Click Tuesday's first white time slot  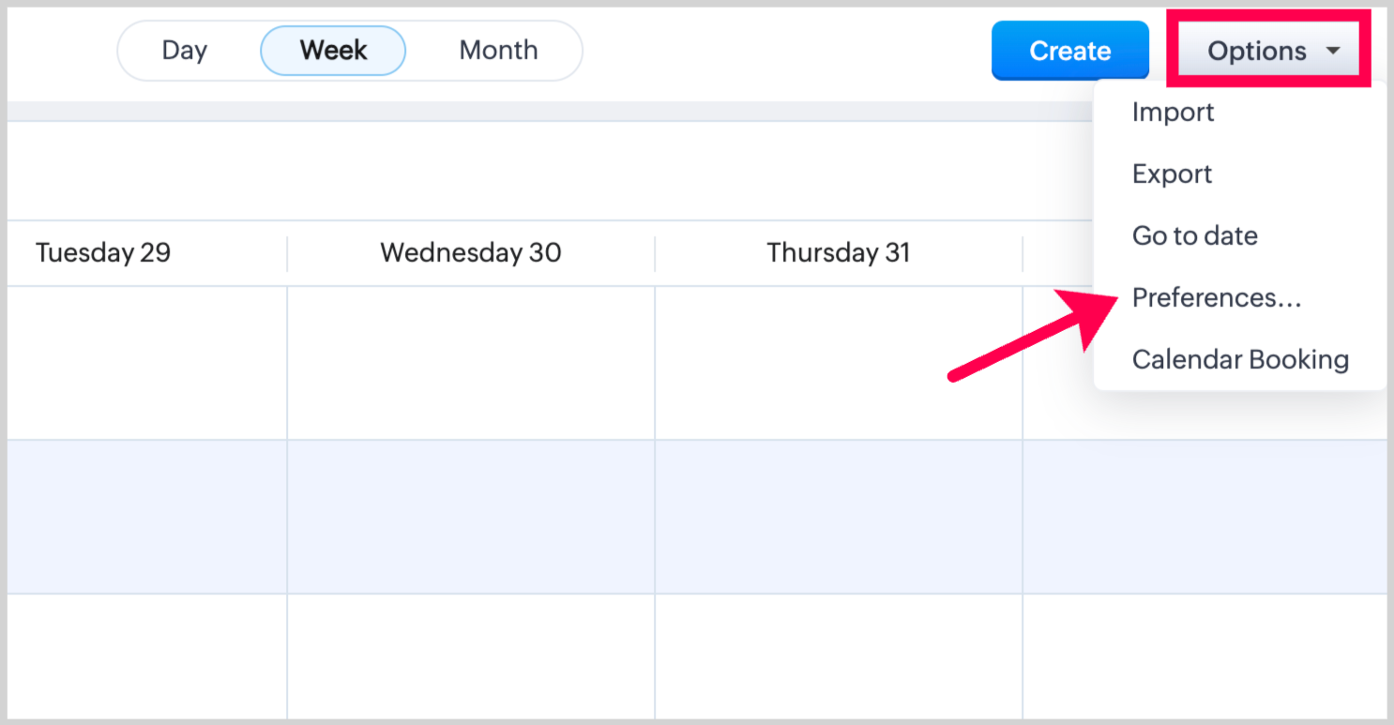[x=147, y=363]
